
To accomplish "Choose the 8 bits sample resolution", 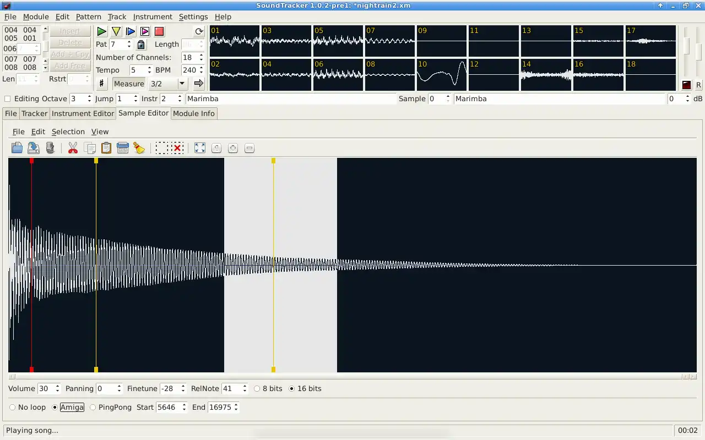I will pos(257,389).
